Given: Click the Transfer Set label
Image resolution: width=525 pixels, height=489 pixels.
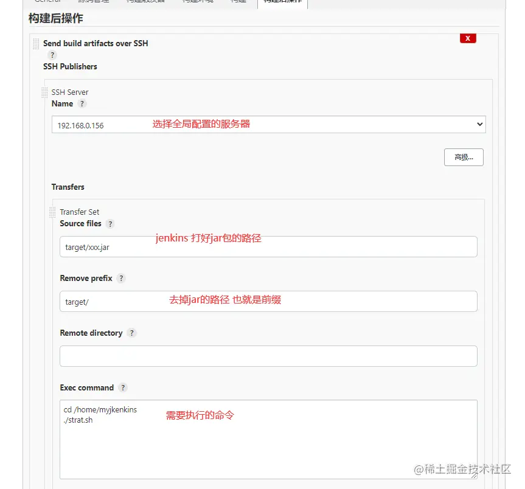Looking at the screenshot, I should [79, 212].
